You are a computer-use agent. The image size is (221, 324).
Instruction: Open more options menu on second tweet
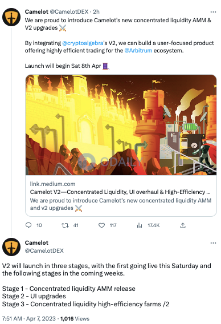click(213, 243)
